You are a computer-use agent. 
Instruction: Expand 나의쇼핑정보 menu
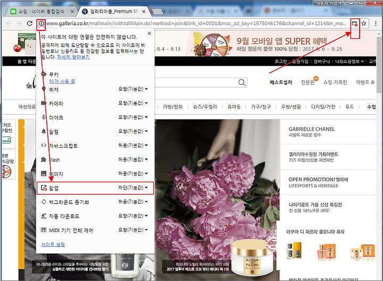[349, 61]
